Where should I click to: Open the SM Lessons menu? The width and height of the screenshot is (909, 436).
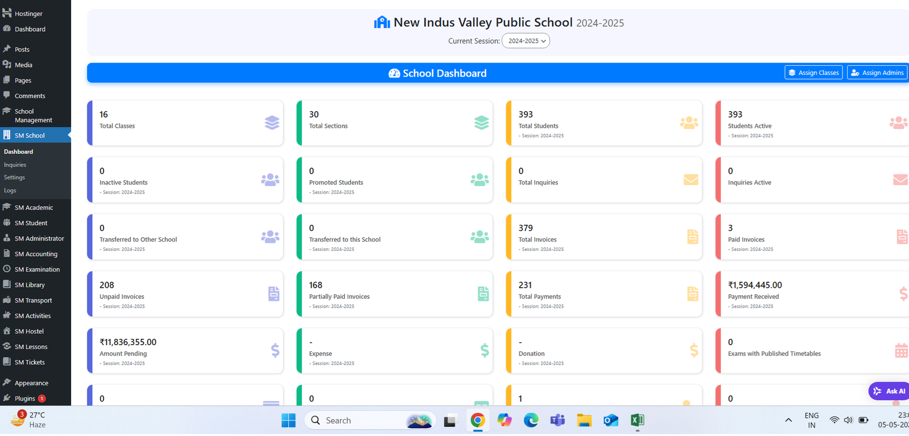pos(35,346)
